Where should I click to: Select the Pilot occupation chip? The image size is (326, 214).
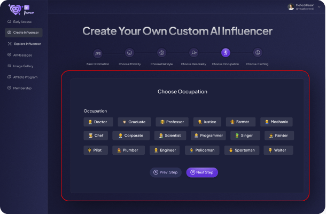click(x=96, y=150)
